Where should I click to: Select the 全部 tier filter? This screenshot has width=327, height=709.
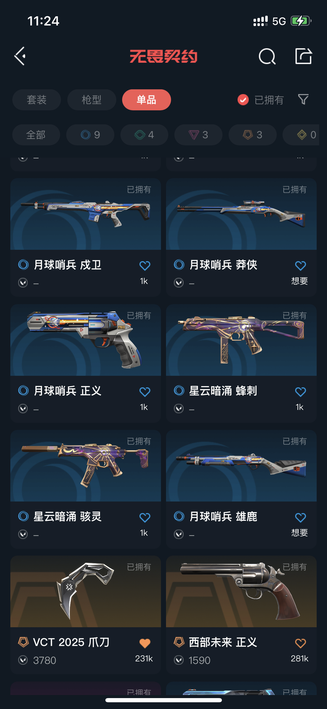point(36,135)
